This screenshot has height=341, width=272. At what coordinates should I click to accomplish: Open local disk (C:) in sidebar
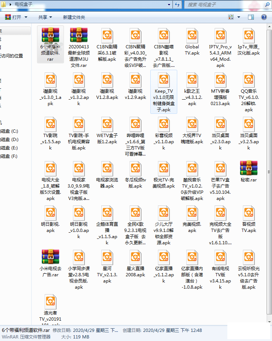[x=9, y=131]
